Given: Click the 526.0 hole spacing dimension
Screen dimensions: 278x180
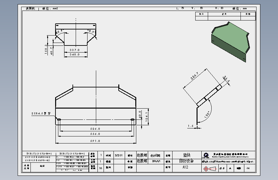Looking at the screenshot, I should (x=95, y=129).
